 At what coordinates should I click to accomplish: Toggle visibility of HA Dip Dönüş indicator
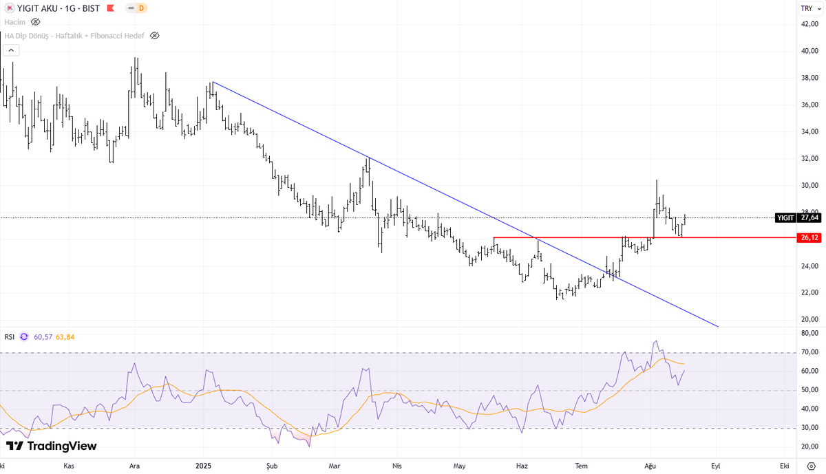[x=154, y=35]
